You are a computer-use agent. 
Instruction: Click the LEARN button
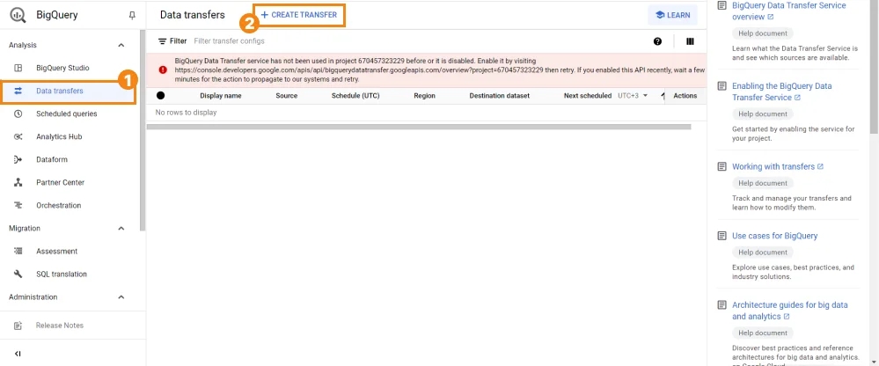673,15
